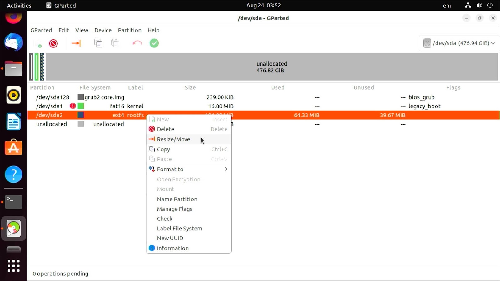Click the Flags column header
The width and height of the screenshot is (500, 281).
click(453, 87)
